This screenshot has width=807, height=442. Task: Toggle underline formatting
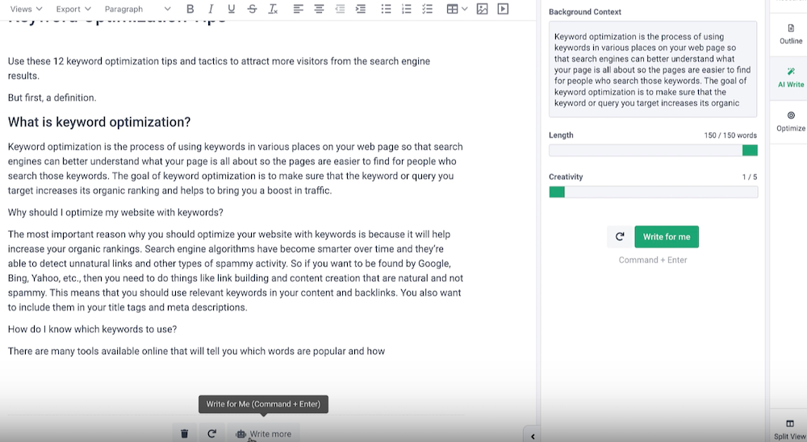point(231,9)
